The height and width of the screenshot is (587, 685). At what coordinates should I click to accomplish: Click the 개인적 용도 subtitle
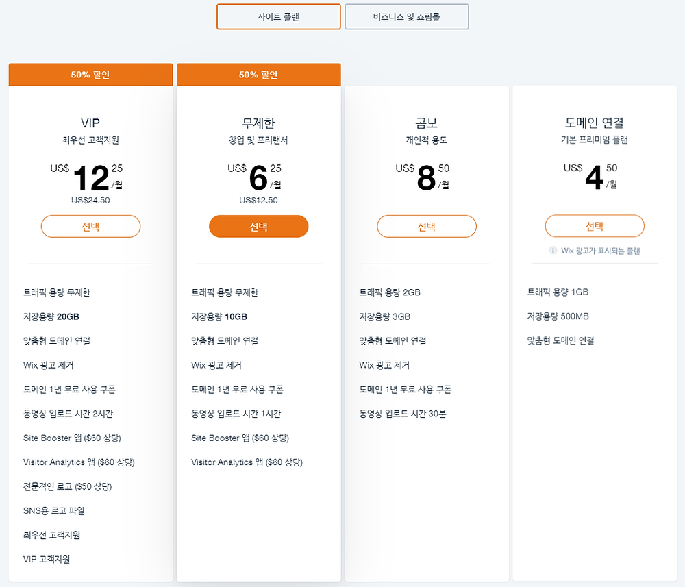pos(426,140)
